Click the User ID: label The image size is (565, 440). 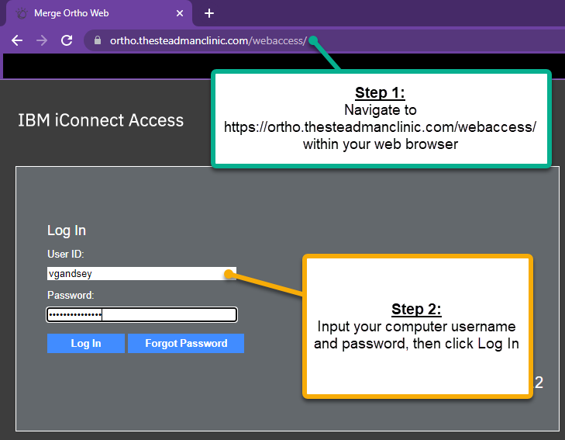point(66,254)
